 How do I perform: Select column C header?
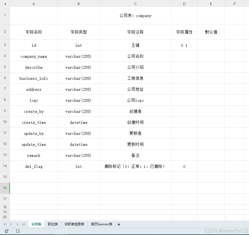click(135, 4)
